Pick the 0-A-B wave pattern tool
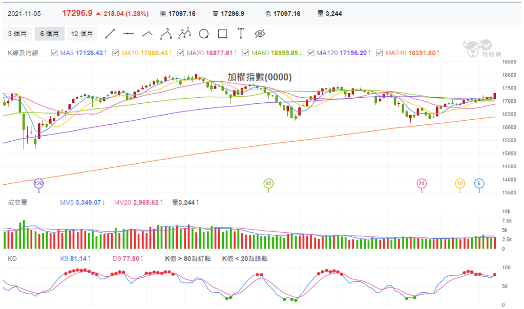524x309 pixels. (165, 34)
